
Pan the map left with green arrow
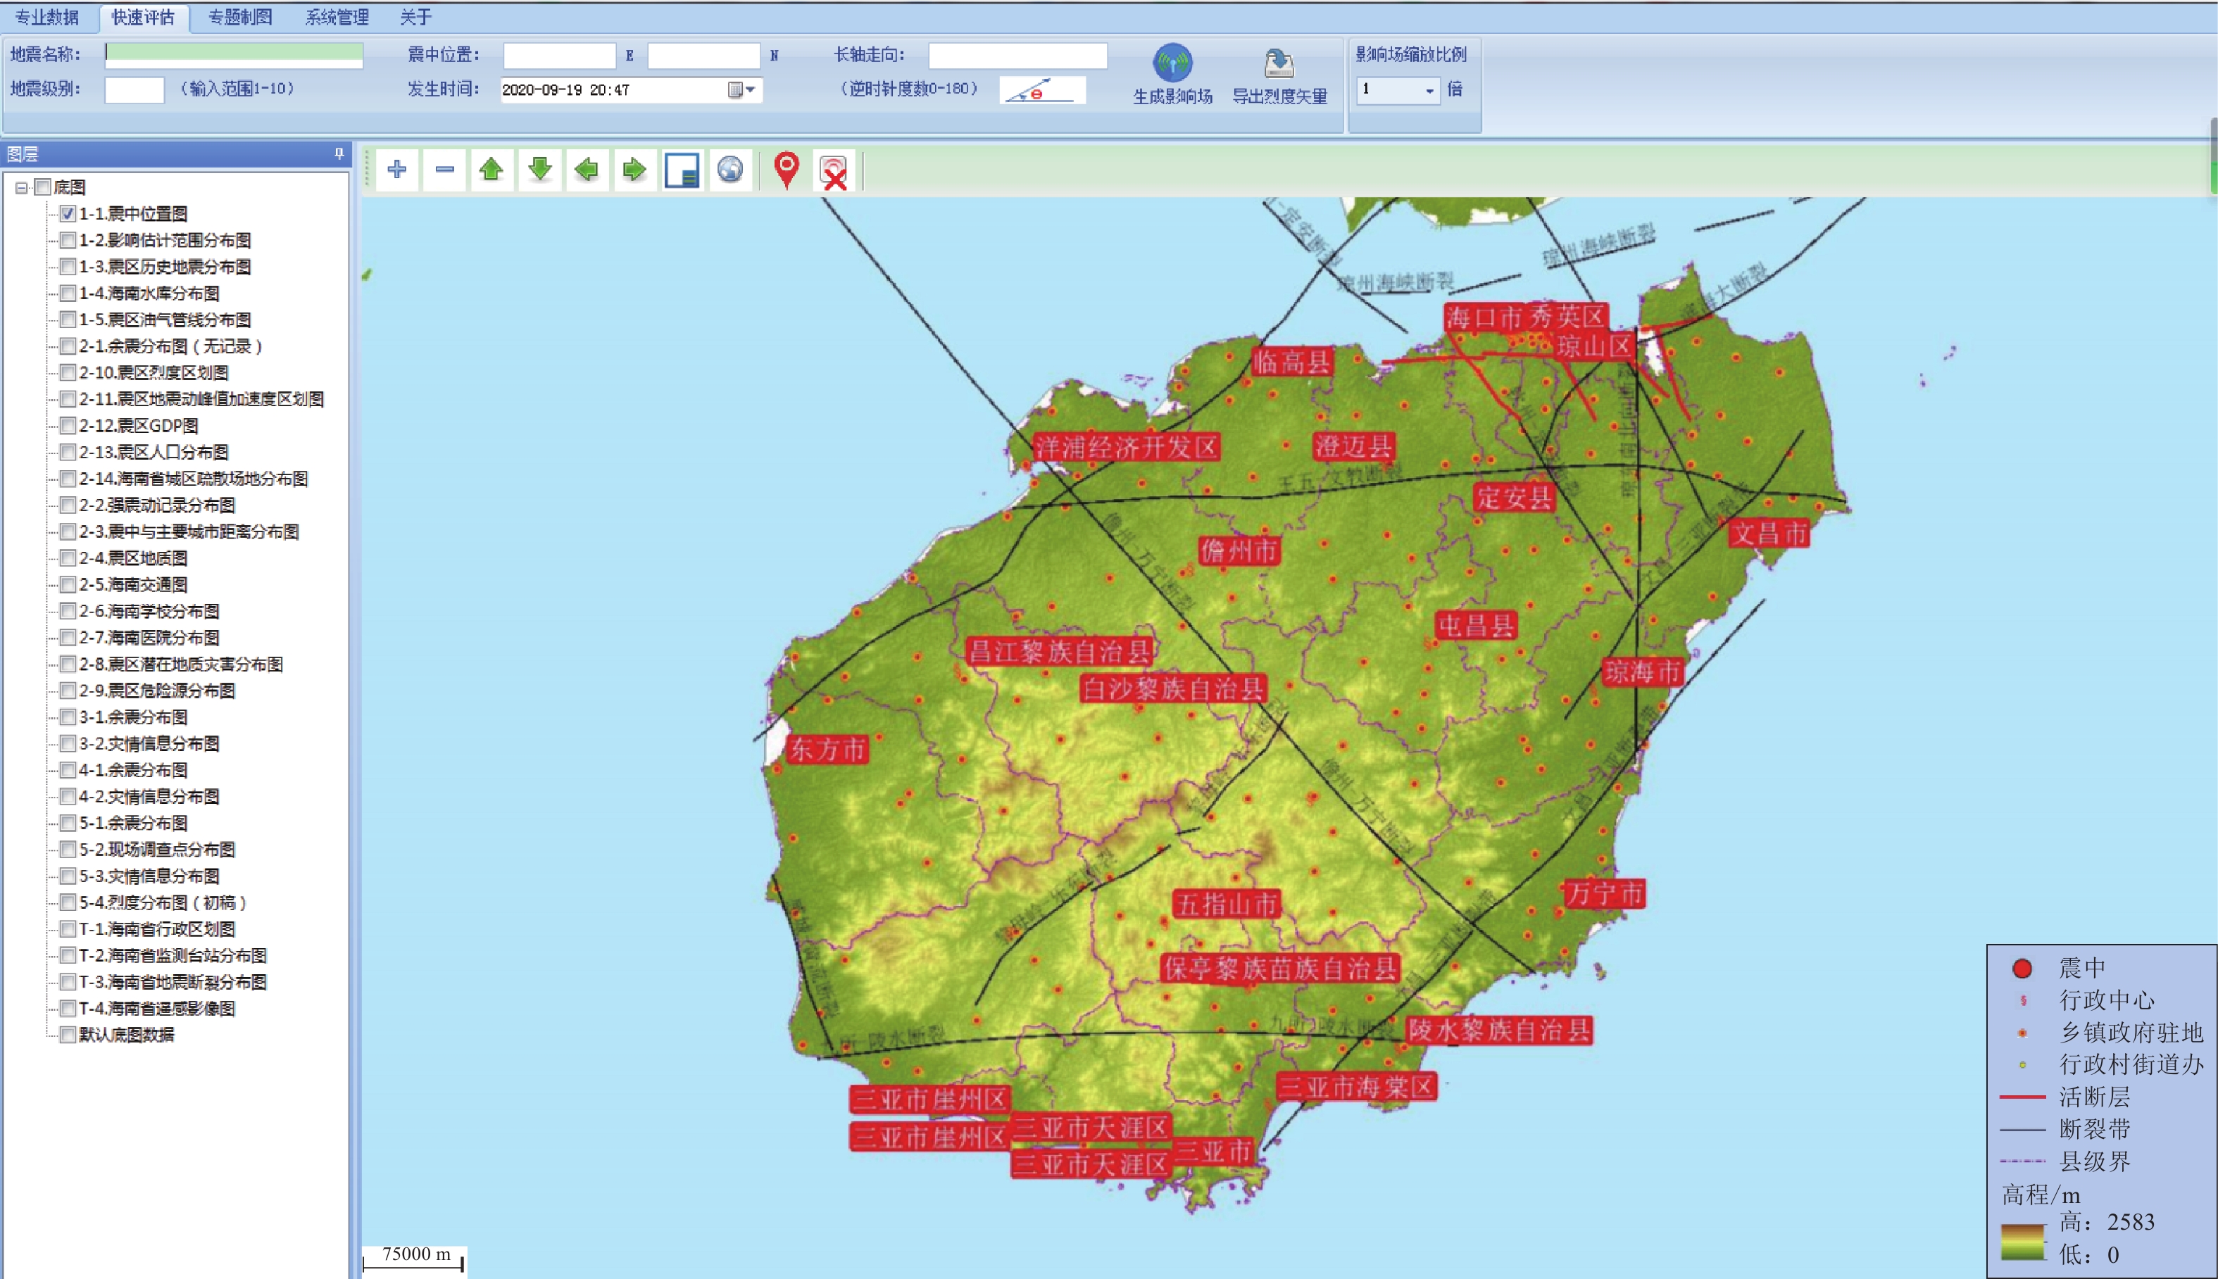click(587, 170)
